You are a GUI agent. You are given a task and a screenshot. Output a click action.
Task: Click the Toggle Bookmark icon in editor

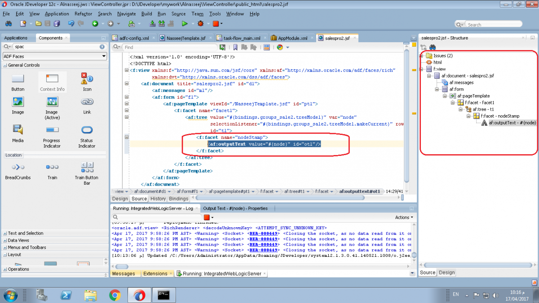235,47
